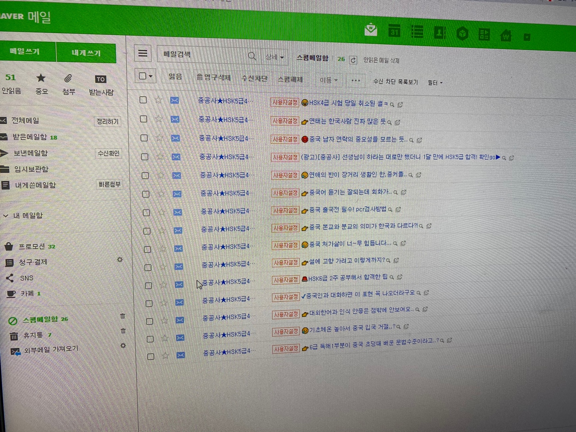The height and width of the screenshot is (432, 576).
Task: Check the 중국인과 대화하면 mail checkbox
Action: (x=149, y=303)
